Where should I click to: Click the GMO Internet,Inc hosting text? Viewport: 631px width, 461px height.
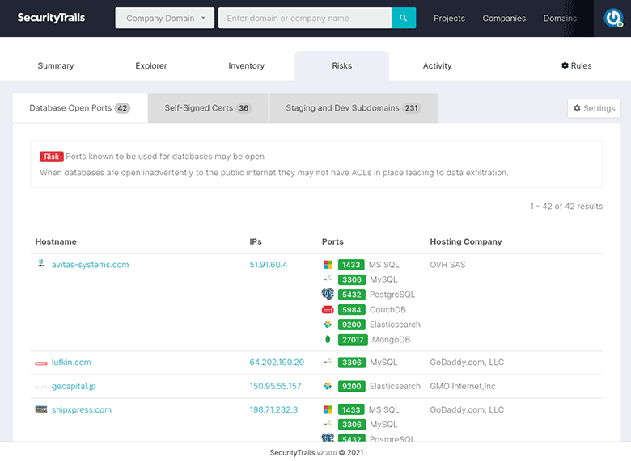[463, 386]
